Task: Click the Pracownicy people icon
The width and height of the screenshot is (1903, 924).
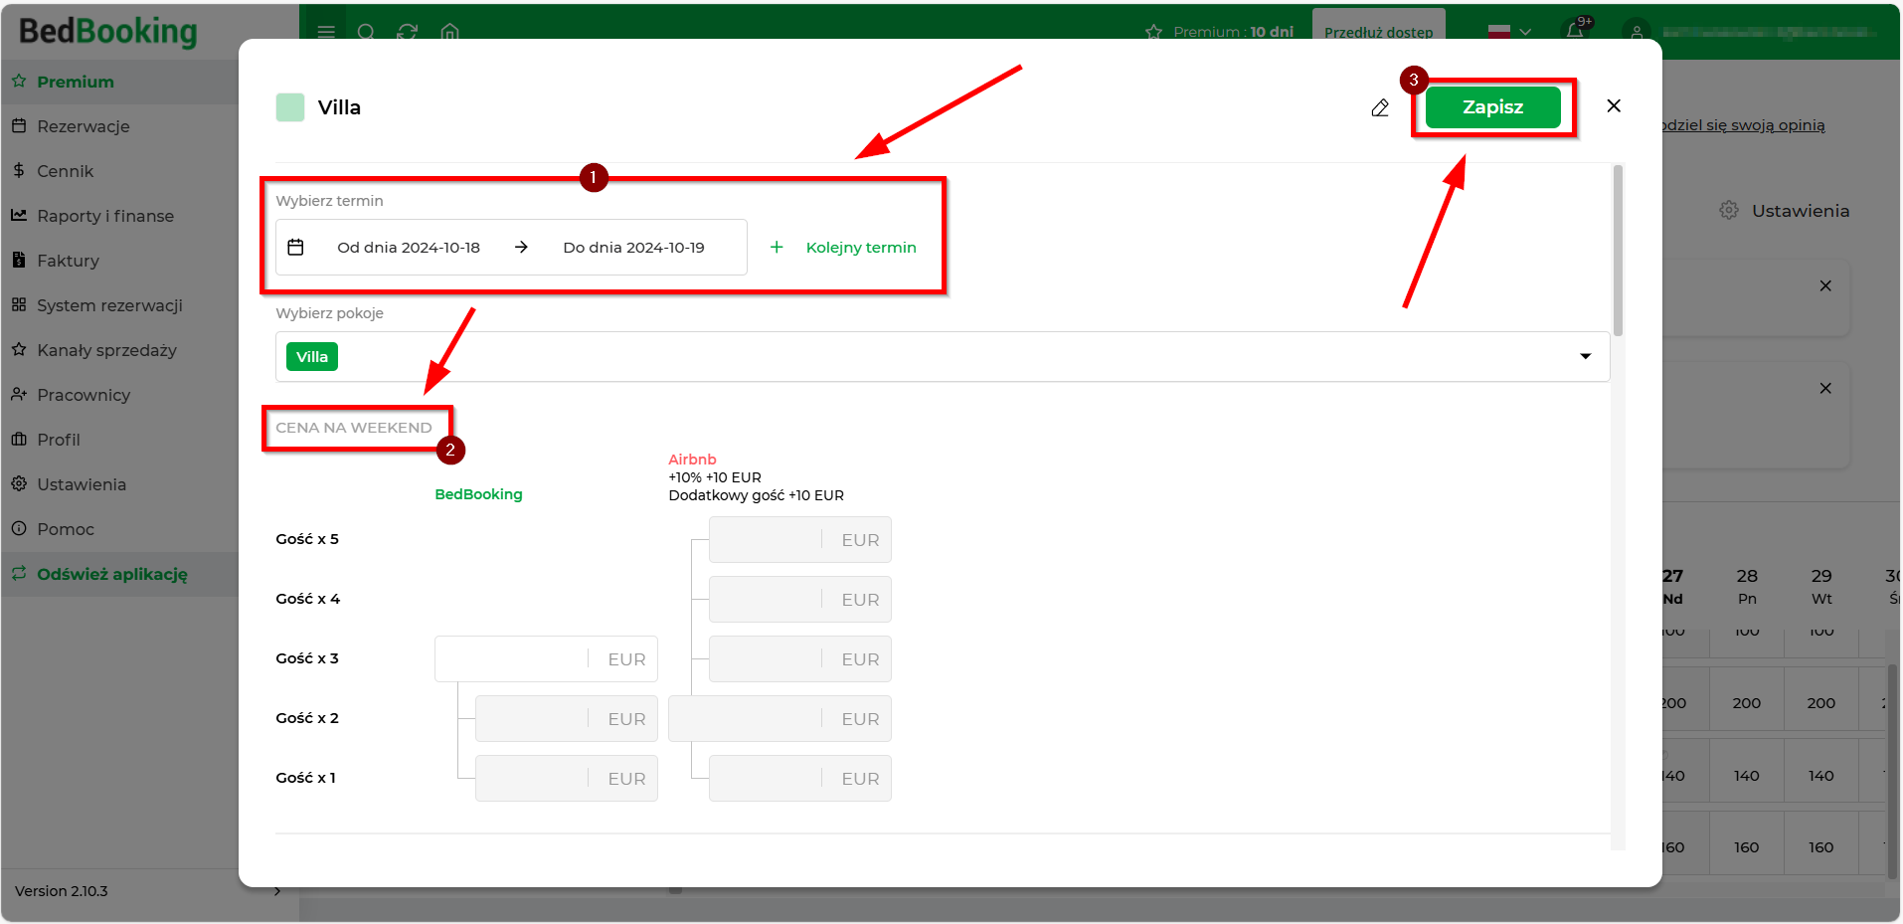Action: coord(19,394)
